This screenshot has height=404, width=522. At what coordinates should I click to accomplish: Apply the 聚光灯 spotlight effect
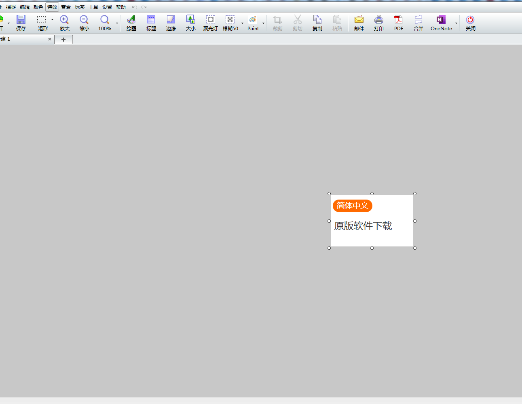(x=211, y=23)
